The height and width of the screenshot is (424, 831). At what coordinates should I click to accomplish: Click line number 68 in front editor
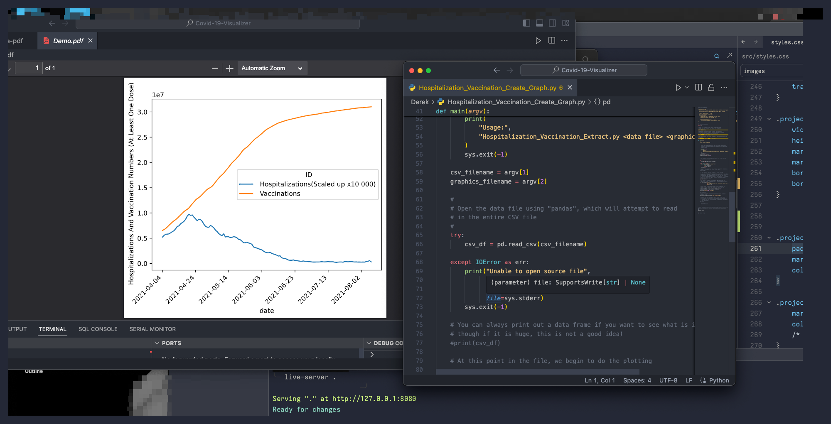pos(419,262)
